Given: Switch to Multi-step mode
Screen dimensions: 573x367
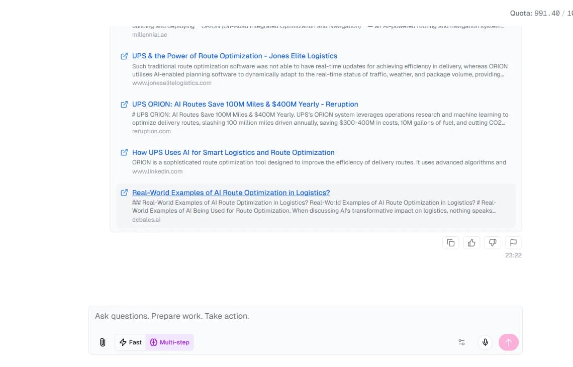Looking at the screenshot, I should point(169,342).
